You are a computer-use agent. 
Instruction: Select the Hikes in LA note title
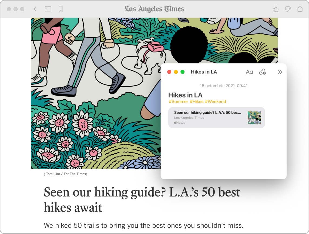click(185, 95)
